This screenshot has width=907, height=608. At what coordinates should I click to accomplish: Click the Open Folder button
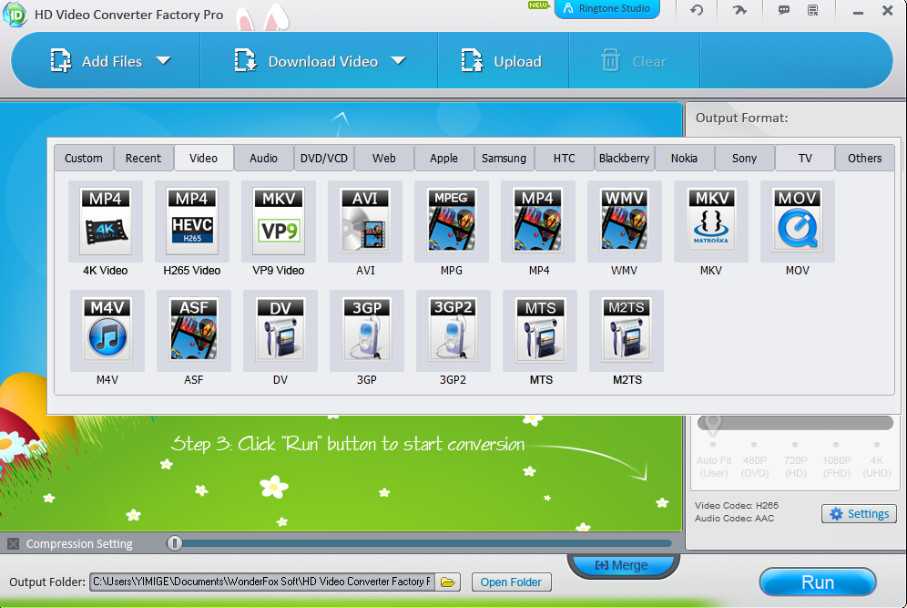[x=512, y=582]
